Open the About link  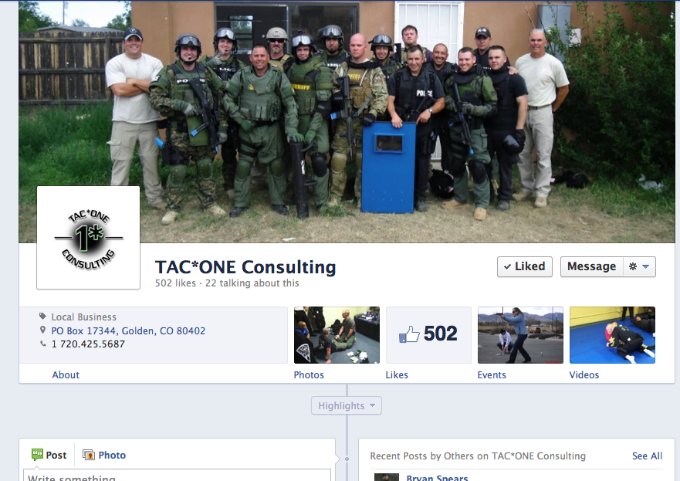click(66, 374)
